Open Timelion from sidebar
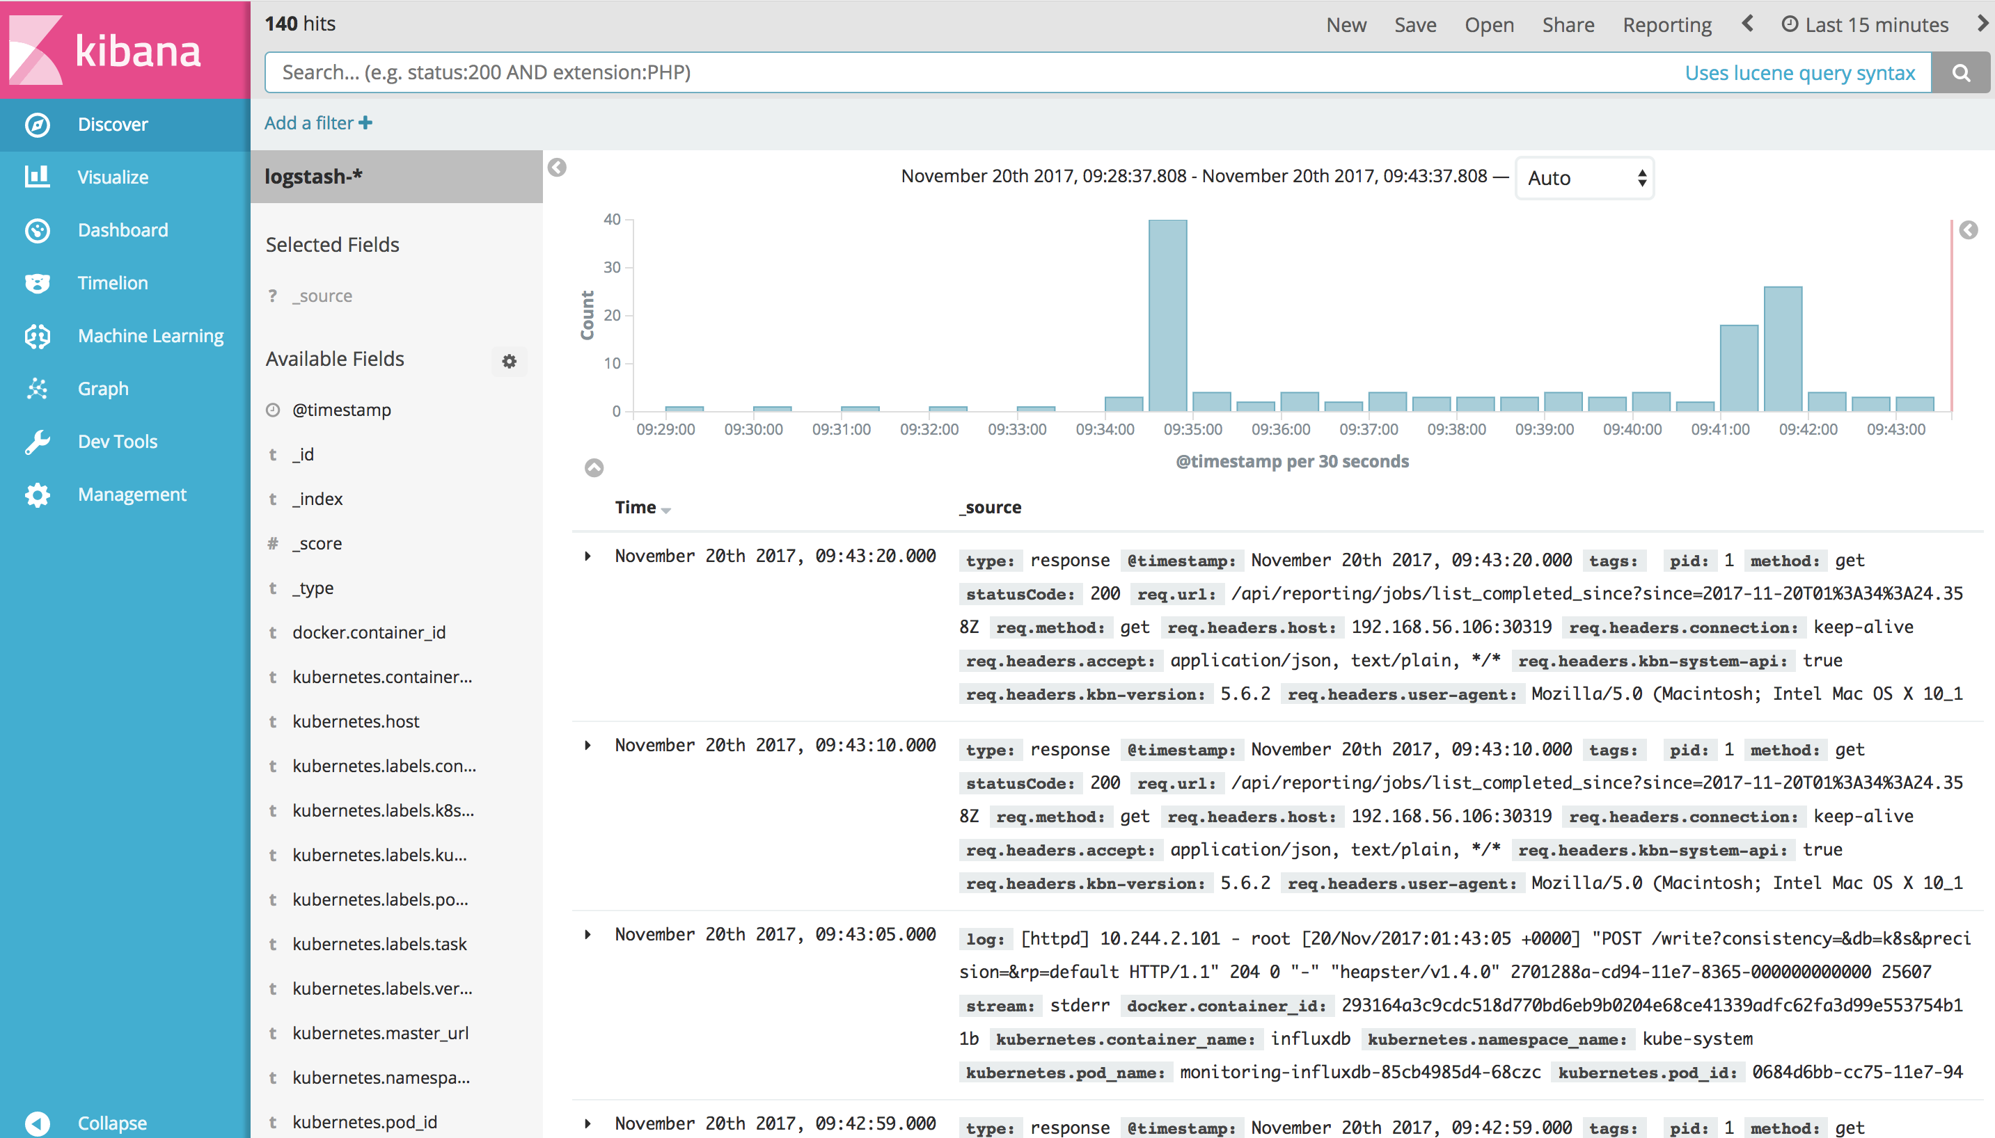Screen dimensions: 1995x1138 (125, 282)
